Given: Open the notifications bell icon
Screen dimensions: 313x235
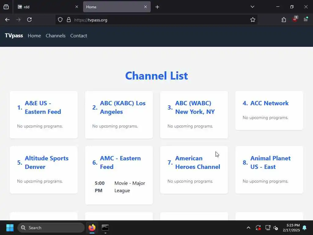Looking at the screenshot, I should tap(305, 228).
